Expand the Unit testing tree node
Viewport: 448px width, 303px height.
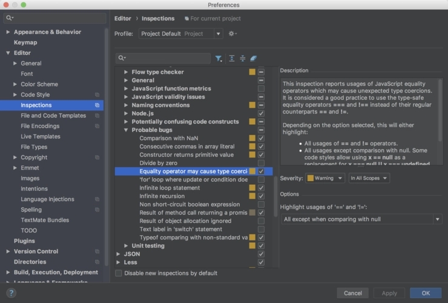click(x=127, y=246)
